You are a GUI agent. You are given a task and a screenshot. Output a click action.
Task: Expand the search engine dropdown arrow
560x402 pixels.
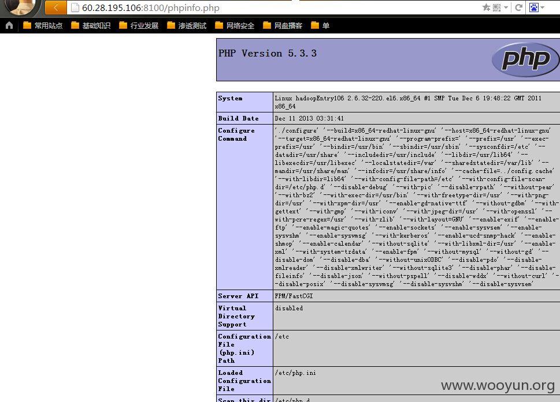543,7
